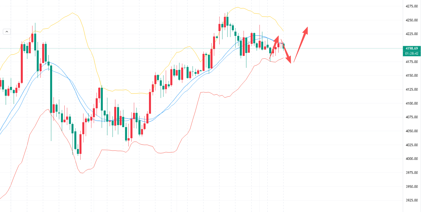421x212 pixels.
Task: Click the 4000.00 price scale label
Action: (x=411, y=159)
